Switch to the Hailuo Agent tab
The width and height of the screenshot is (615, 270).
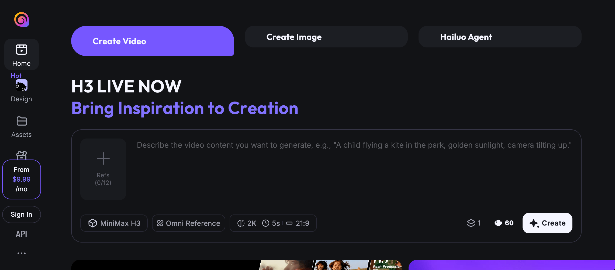tap(500, 37)
